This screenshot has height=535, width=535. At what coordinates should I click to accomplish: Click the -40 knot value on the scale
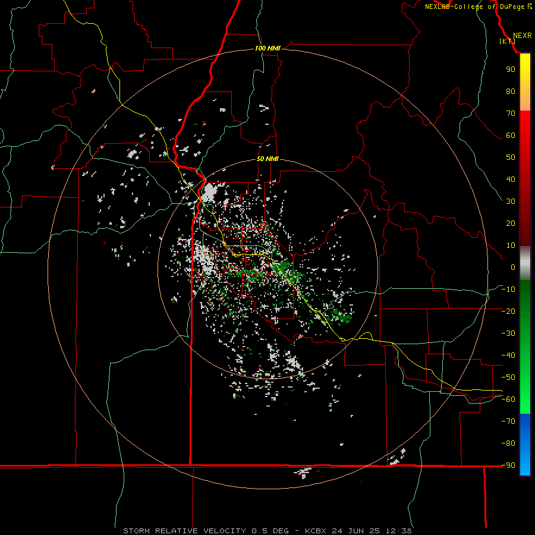[508, 355]
